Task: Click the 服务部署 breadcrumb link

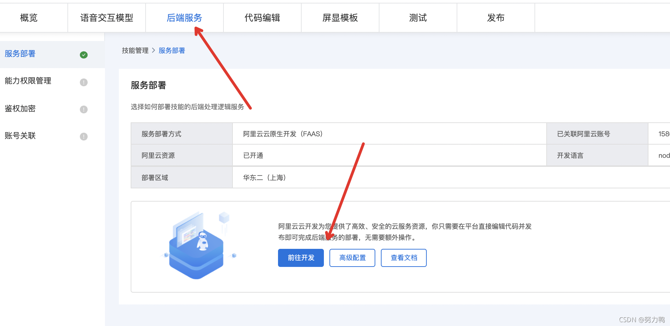Action: pyautogui.click(x=172, y=51)
